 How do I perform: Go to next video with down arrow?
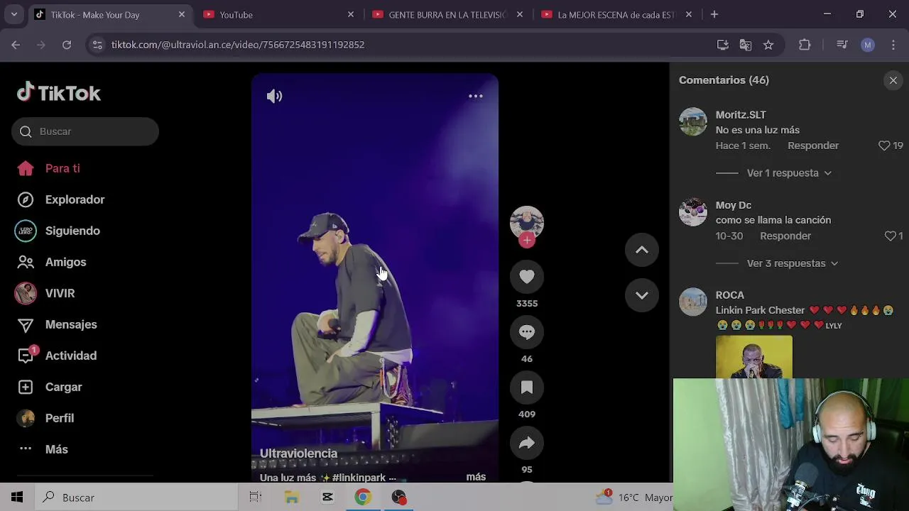pyautogui.click(x=642, y=295)
